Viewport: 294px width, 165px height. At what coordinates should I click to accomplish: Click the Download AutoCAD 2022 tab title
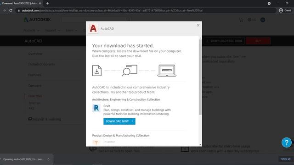click(19, 3)
